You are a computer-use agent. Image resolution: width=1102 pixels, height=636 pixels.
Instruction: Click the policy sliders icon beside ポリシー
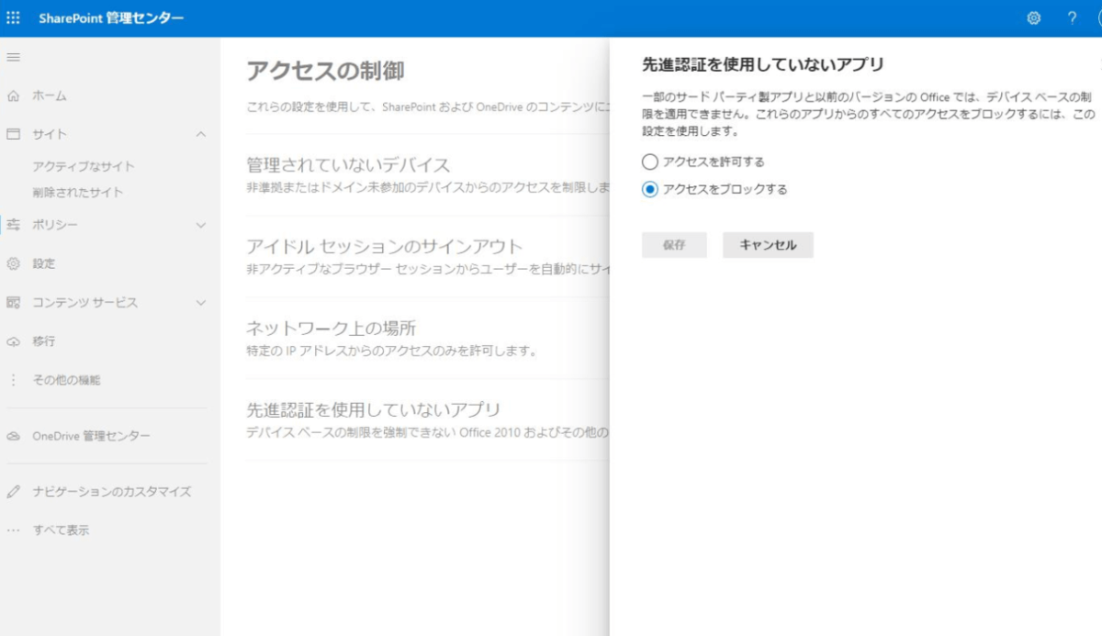tap(13, 225)
